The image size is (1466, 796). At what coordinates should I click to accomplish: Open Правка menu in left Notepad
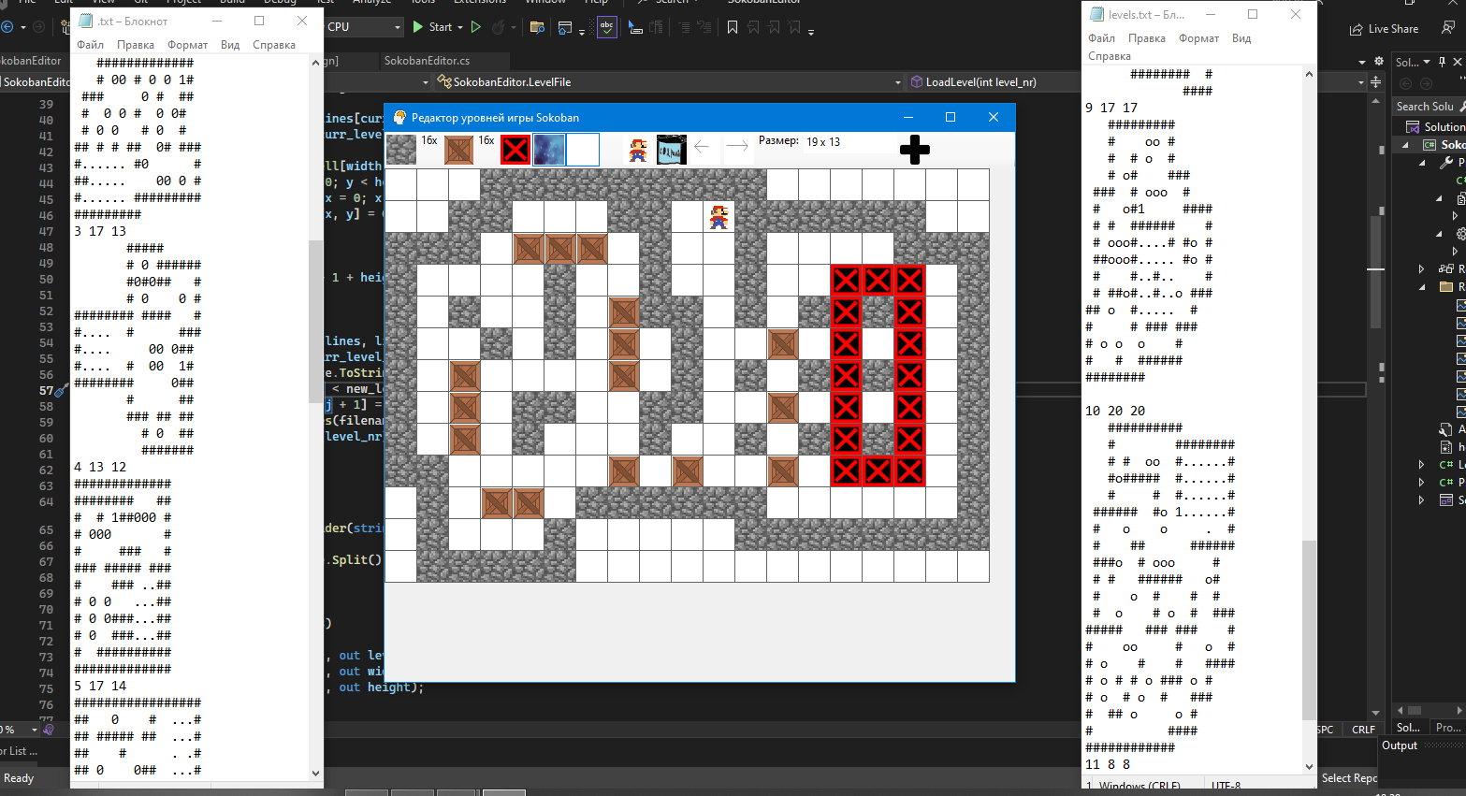[x=136, y=45]
